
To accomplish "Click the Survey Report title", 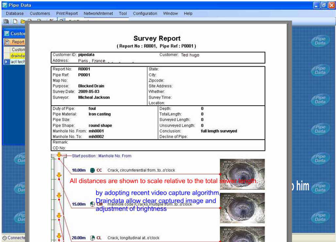I will pyautogui.click(x=157, y=38).
